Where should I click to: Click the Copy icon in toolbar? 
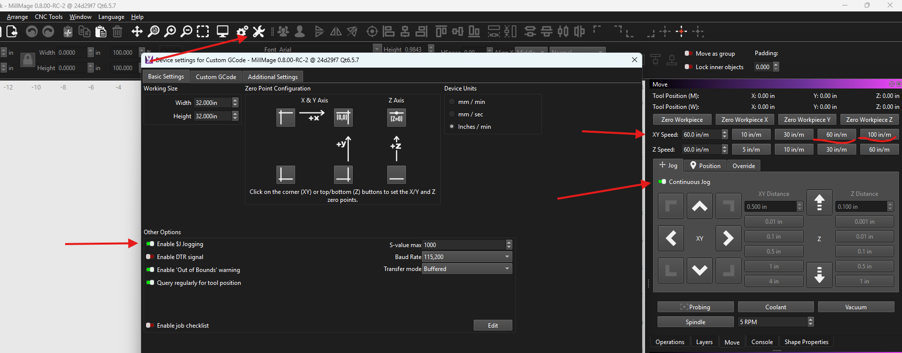84,32
